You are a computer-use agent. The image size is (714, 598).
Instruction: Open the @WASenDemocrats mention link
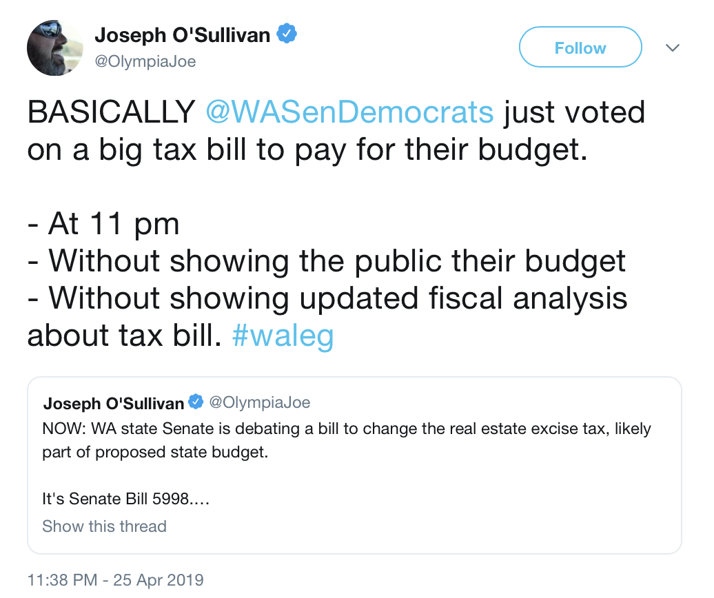(x=349, y=112)
